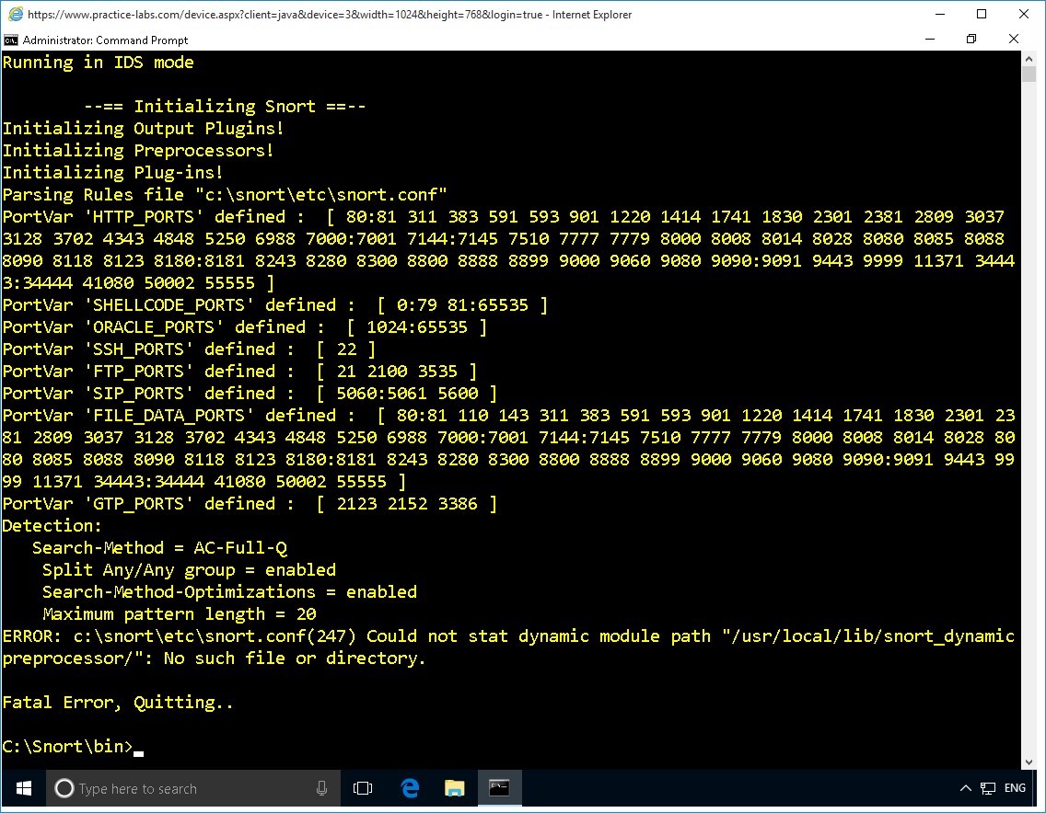Click the console scrollbar down arrow

click(1029, 761)
